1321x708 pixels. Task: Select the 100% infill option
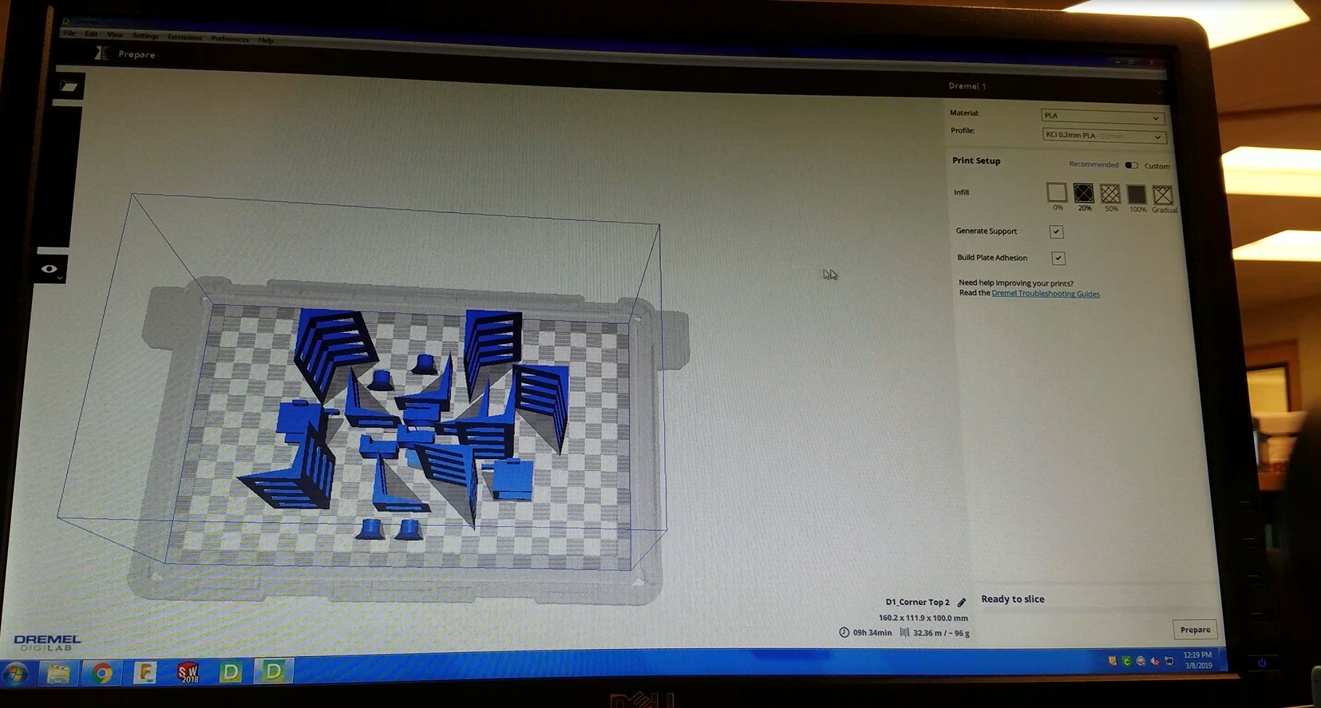(x=1137, y=195)
